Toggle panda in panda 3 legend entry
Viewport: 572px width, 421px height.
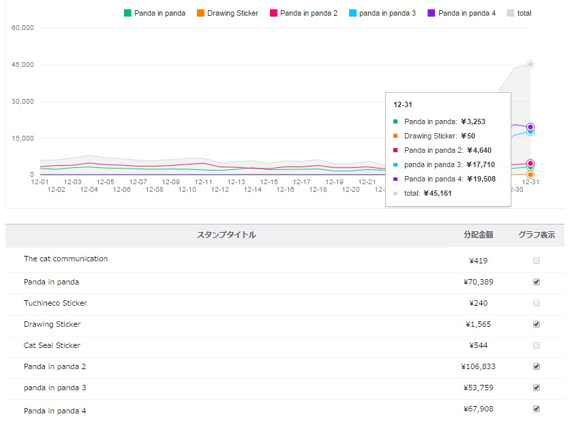[x=382, y=13]
